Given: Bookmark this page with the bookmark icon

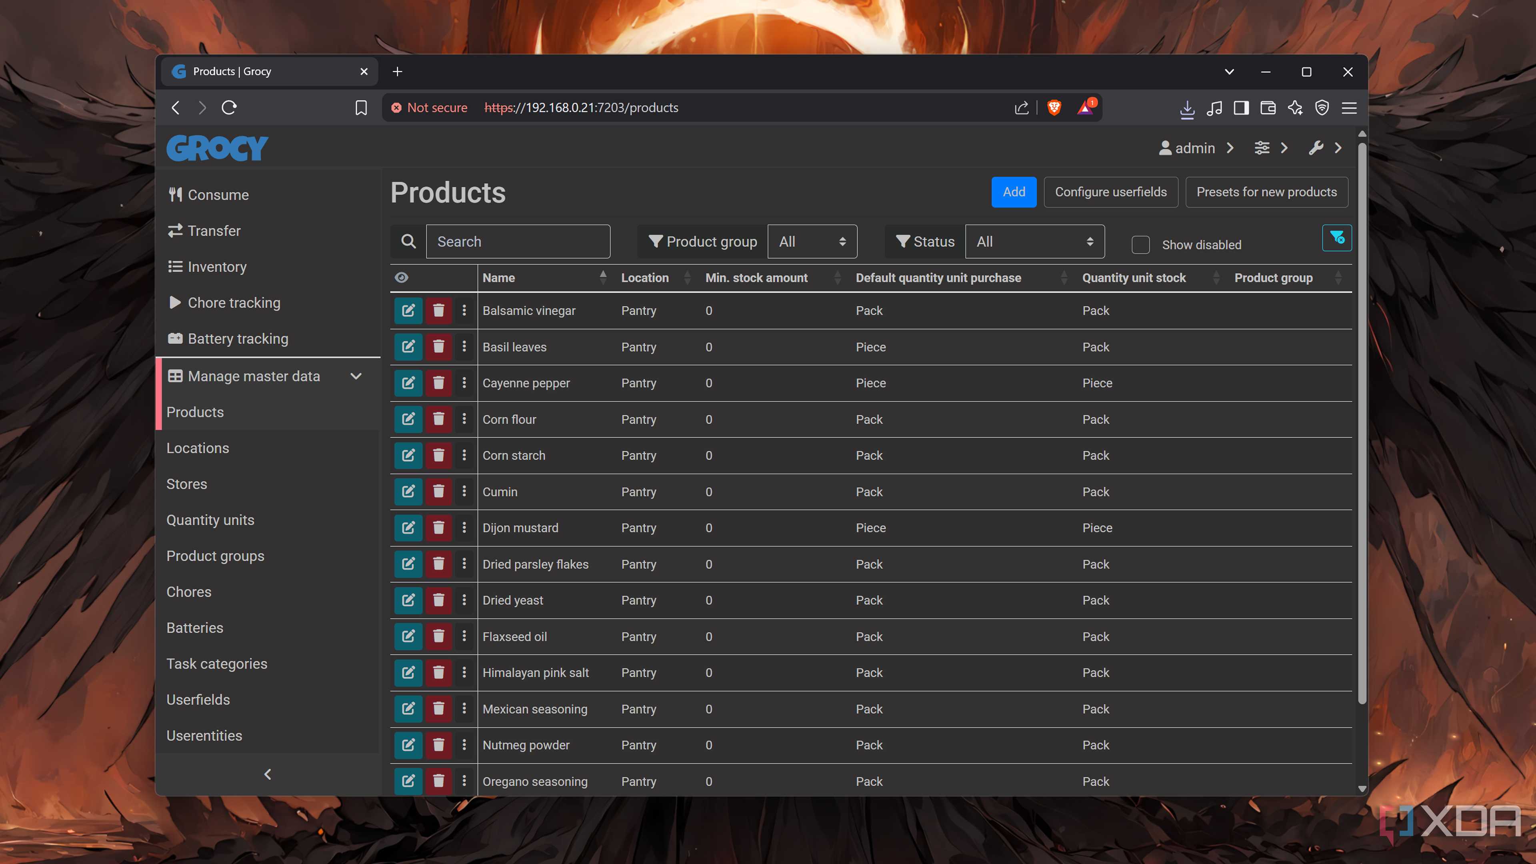Looking at the screenshot, I should coord(361,108).
